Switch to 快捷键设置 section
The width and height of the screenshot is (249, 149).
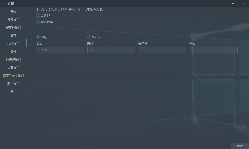pyautogui.click(x=13, y=59)
